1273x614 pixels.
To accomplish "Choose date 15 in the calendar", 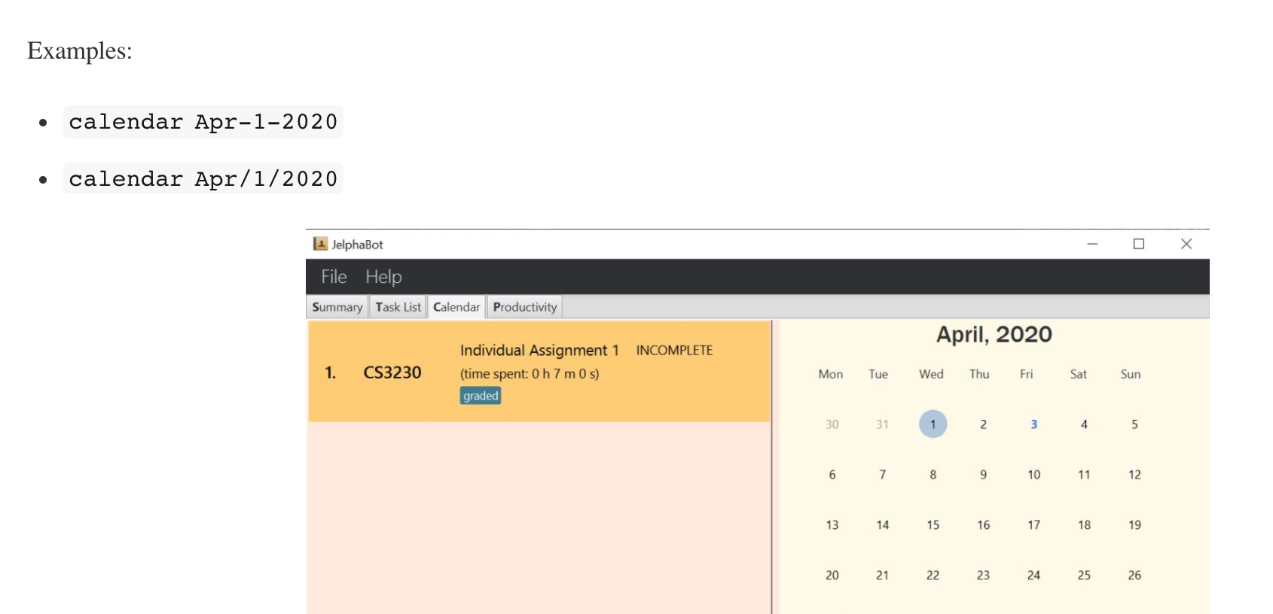I will pyautogui.click(x=933, y=525).
